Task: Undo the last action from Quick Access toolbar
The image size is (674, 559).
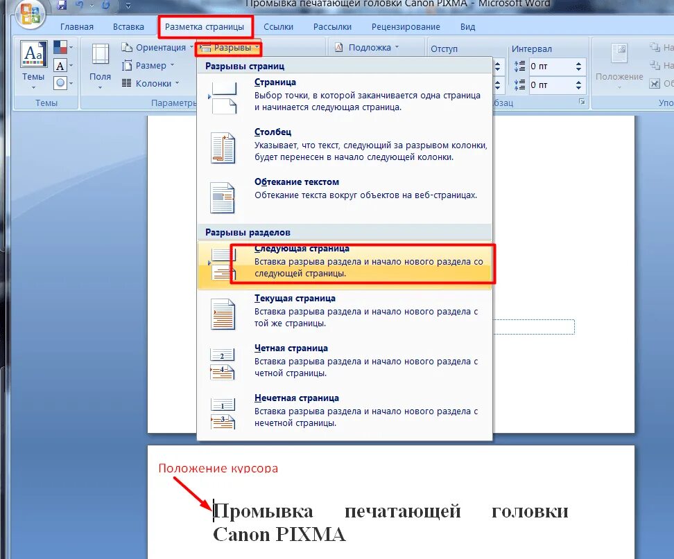Action: 80,5
